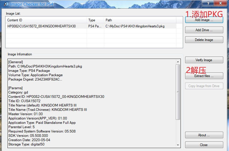
Task: Click the Add Image button
Action: click(204, 20)
